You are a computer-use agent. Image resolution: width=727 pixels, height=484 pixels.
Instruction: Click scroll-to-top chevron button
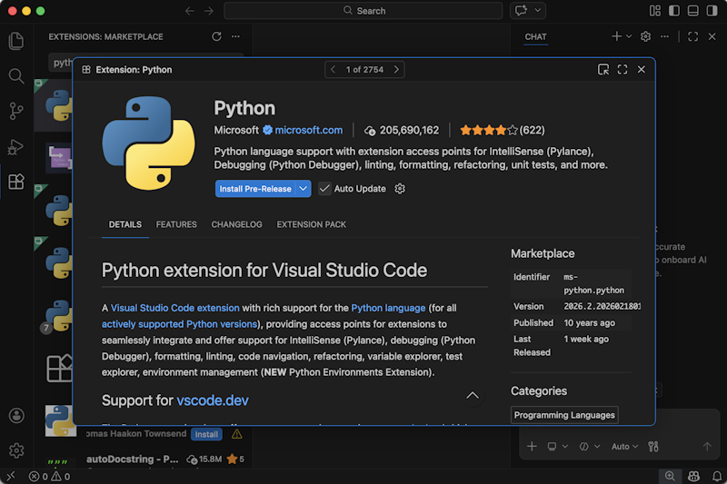(473, 396)
